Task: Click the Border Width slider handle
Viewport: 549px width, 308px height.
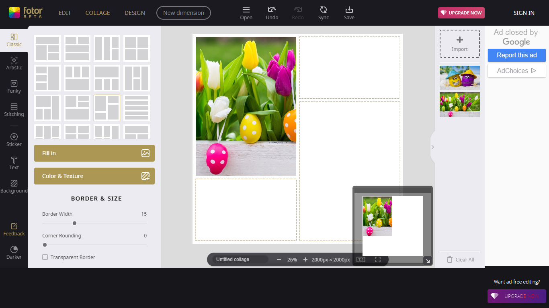Action: [74, 223]
